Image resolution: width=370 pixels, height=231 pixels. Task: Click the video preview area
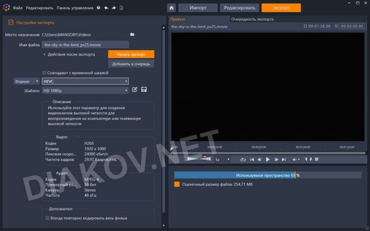pyautogui.click(x=268, y=87)
